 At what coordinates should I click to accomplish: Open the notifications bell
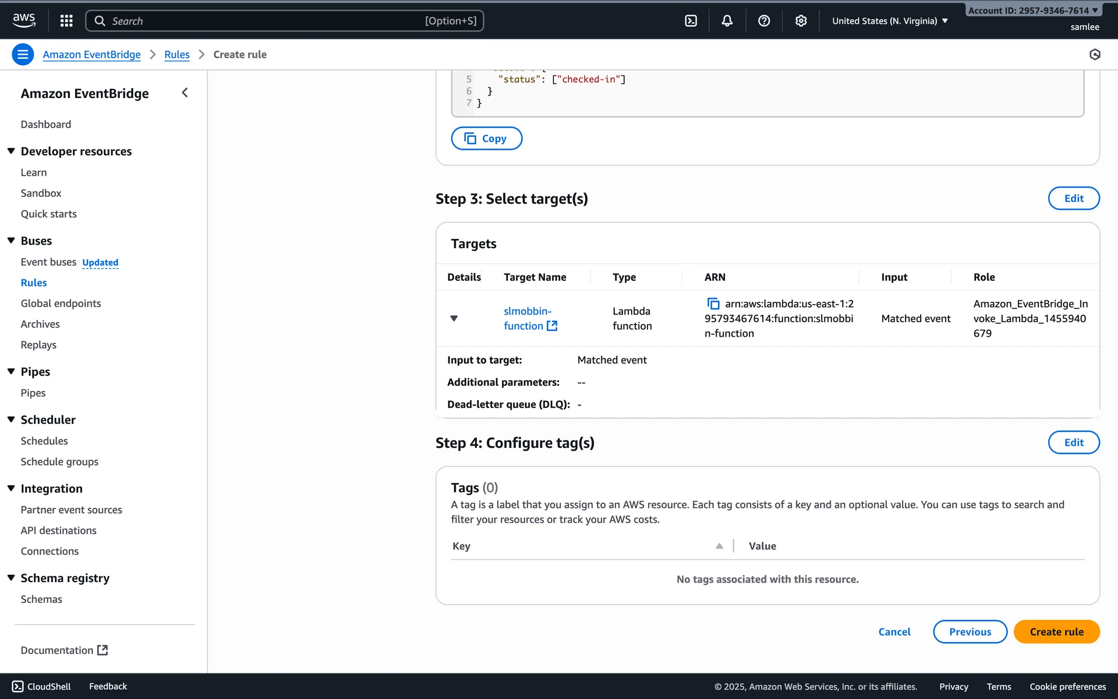click(727, 21)
